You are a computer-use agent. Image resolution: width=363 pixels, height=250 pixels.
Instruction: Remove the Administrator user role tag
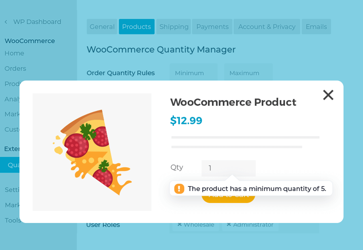tap(229, 224)
